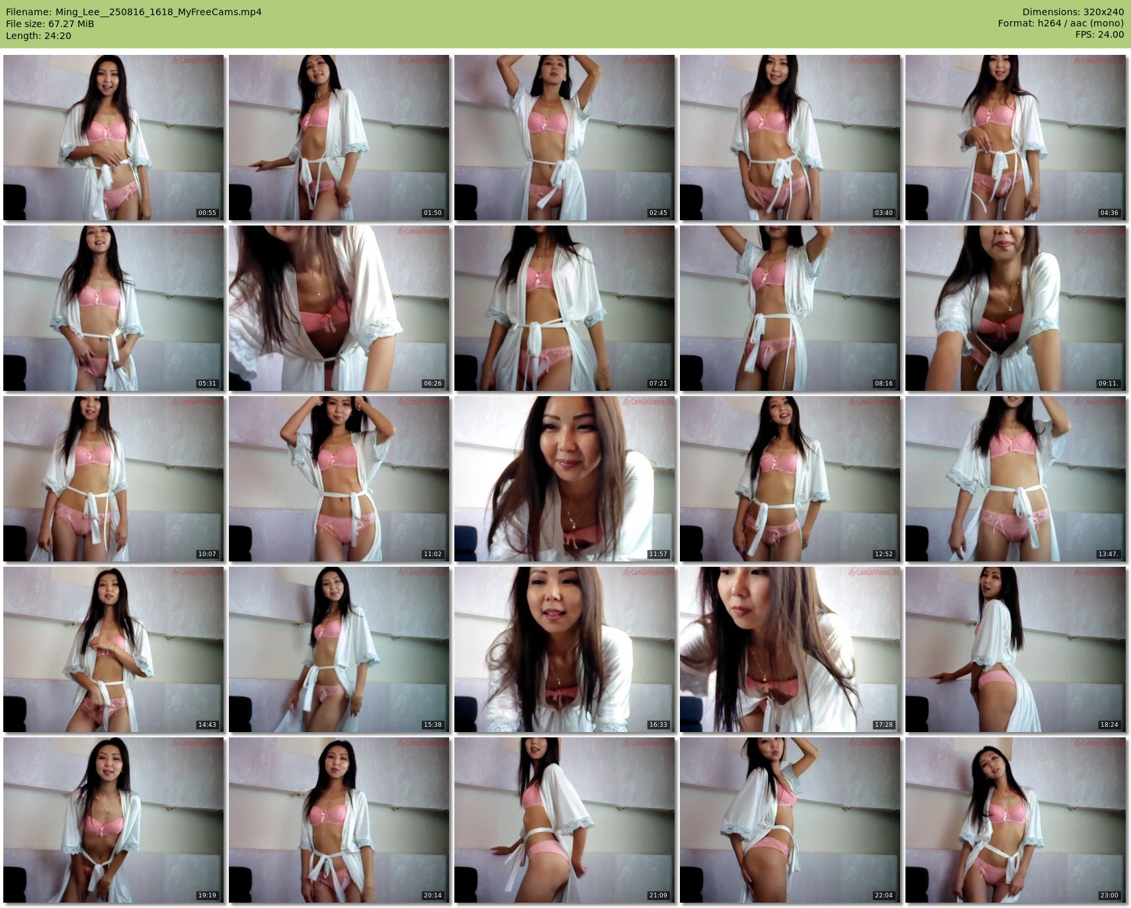Select the thumbnail at 02:45
The image size is (1131, 908).
[565, 138]
